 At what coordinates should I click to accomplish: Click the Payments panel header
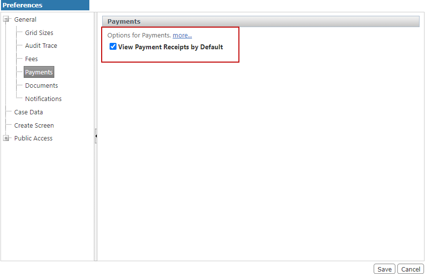click(261, 21)
